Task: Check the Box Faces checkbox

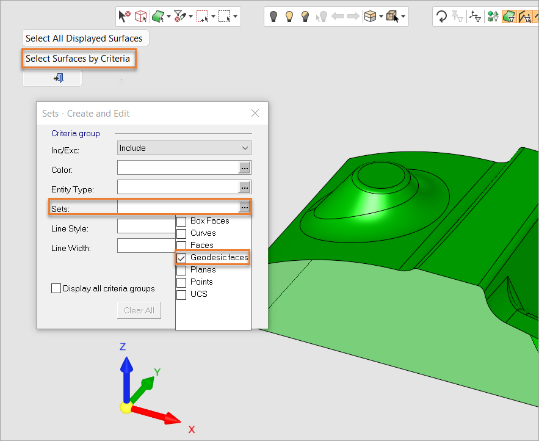Action: pos(181,221)
